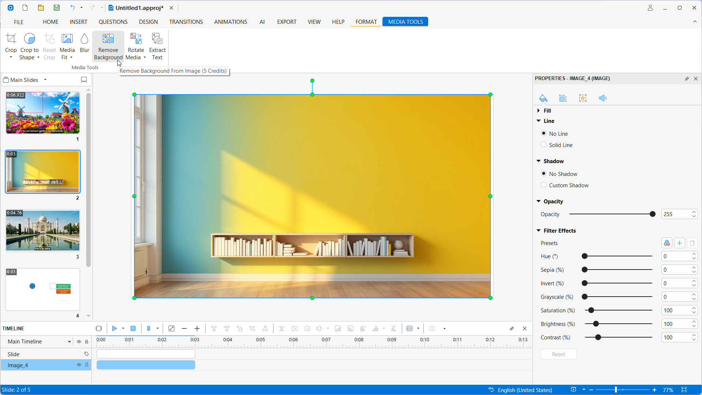Select the Blur tool
Screen dimensions: 702x395
tap(84, 43)
